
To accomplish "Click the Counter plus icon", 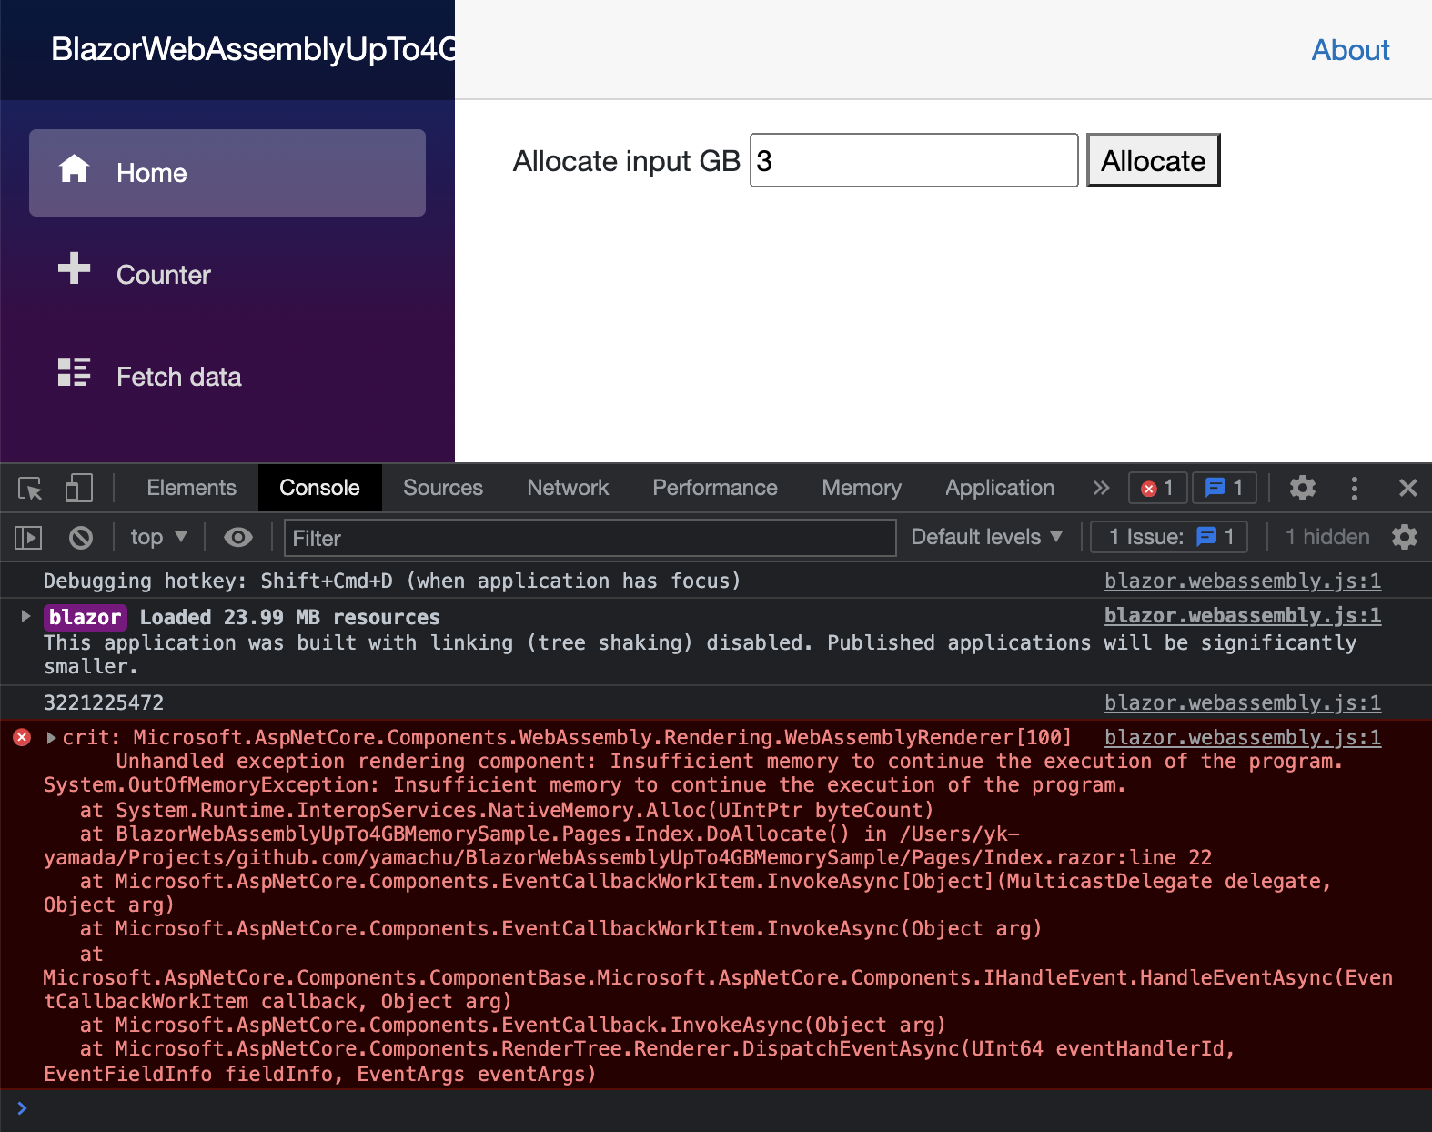I will (x=74, y=268).
